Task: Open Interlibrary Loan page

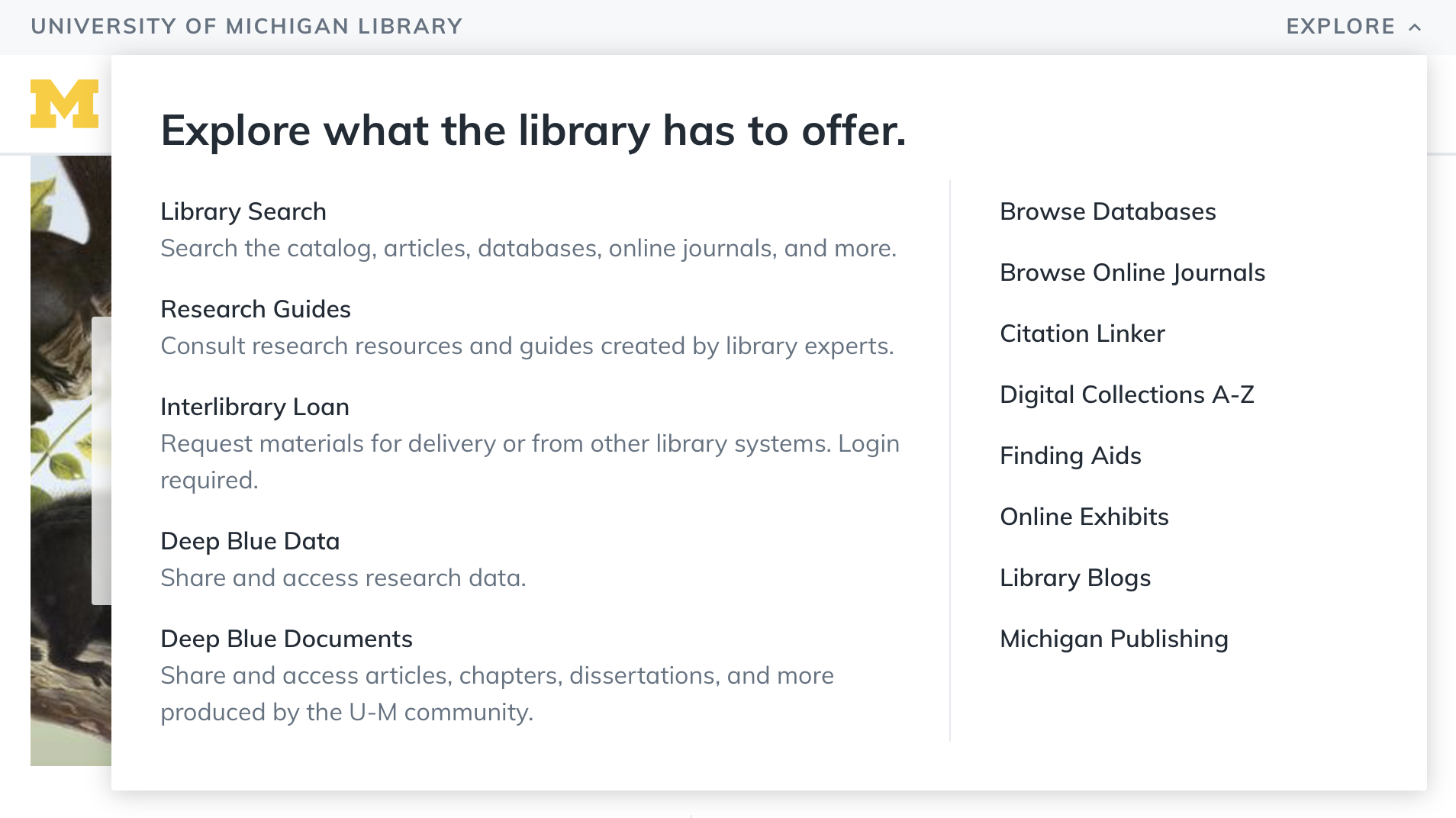Action: tap(255, 407)
